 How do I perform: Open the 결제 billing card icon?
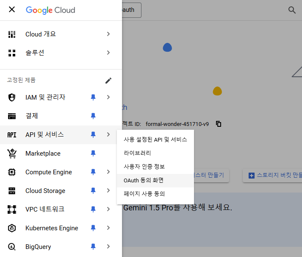coord(12,116)
